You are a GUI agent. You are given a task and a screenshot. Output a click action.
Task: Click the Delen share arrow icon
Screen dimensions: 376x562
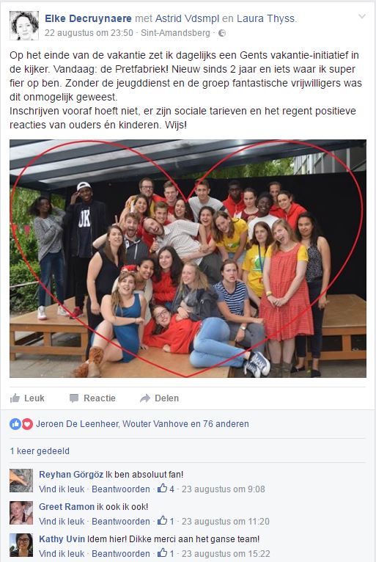pyautogui.click(x=145, y=398)
